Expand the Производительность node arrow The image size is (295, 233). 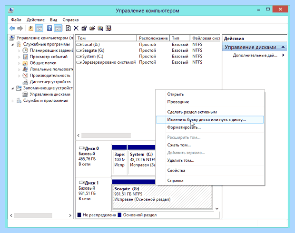click(19, 76)
